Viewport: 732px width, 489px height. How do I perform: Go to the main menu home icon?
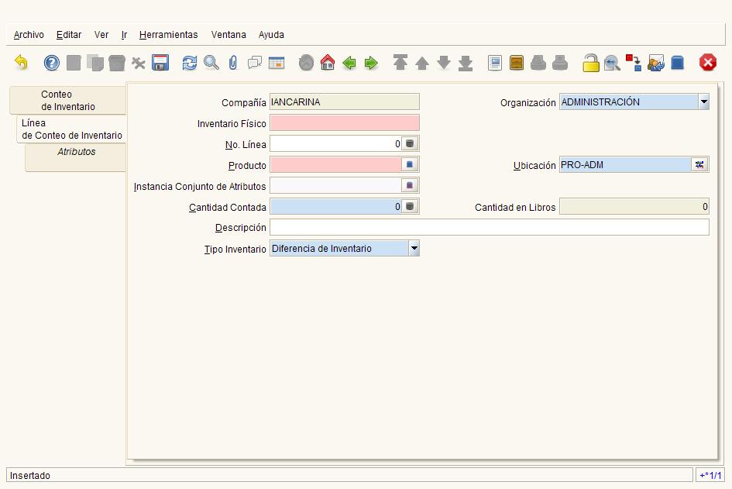point(328,63)
